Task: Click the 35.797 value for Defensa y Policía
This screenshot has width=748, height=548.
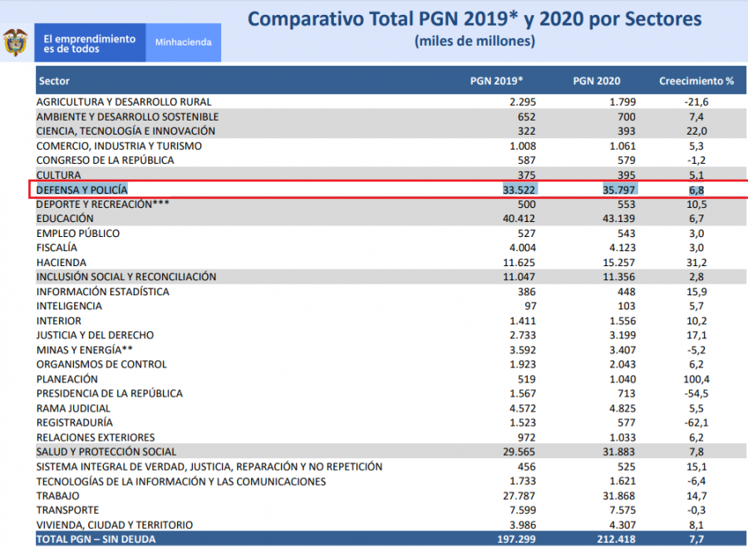Action: 619,190
